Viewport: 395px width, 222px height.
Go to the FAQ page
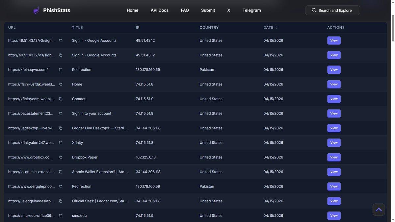click(x=185, y=10)
